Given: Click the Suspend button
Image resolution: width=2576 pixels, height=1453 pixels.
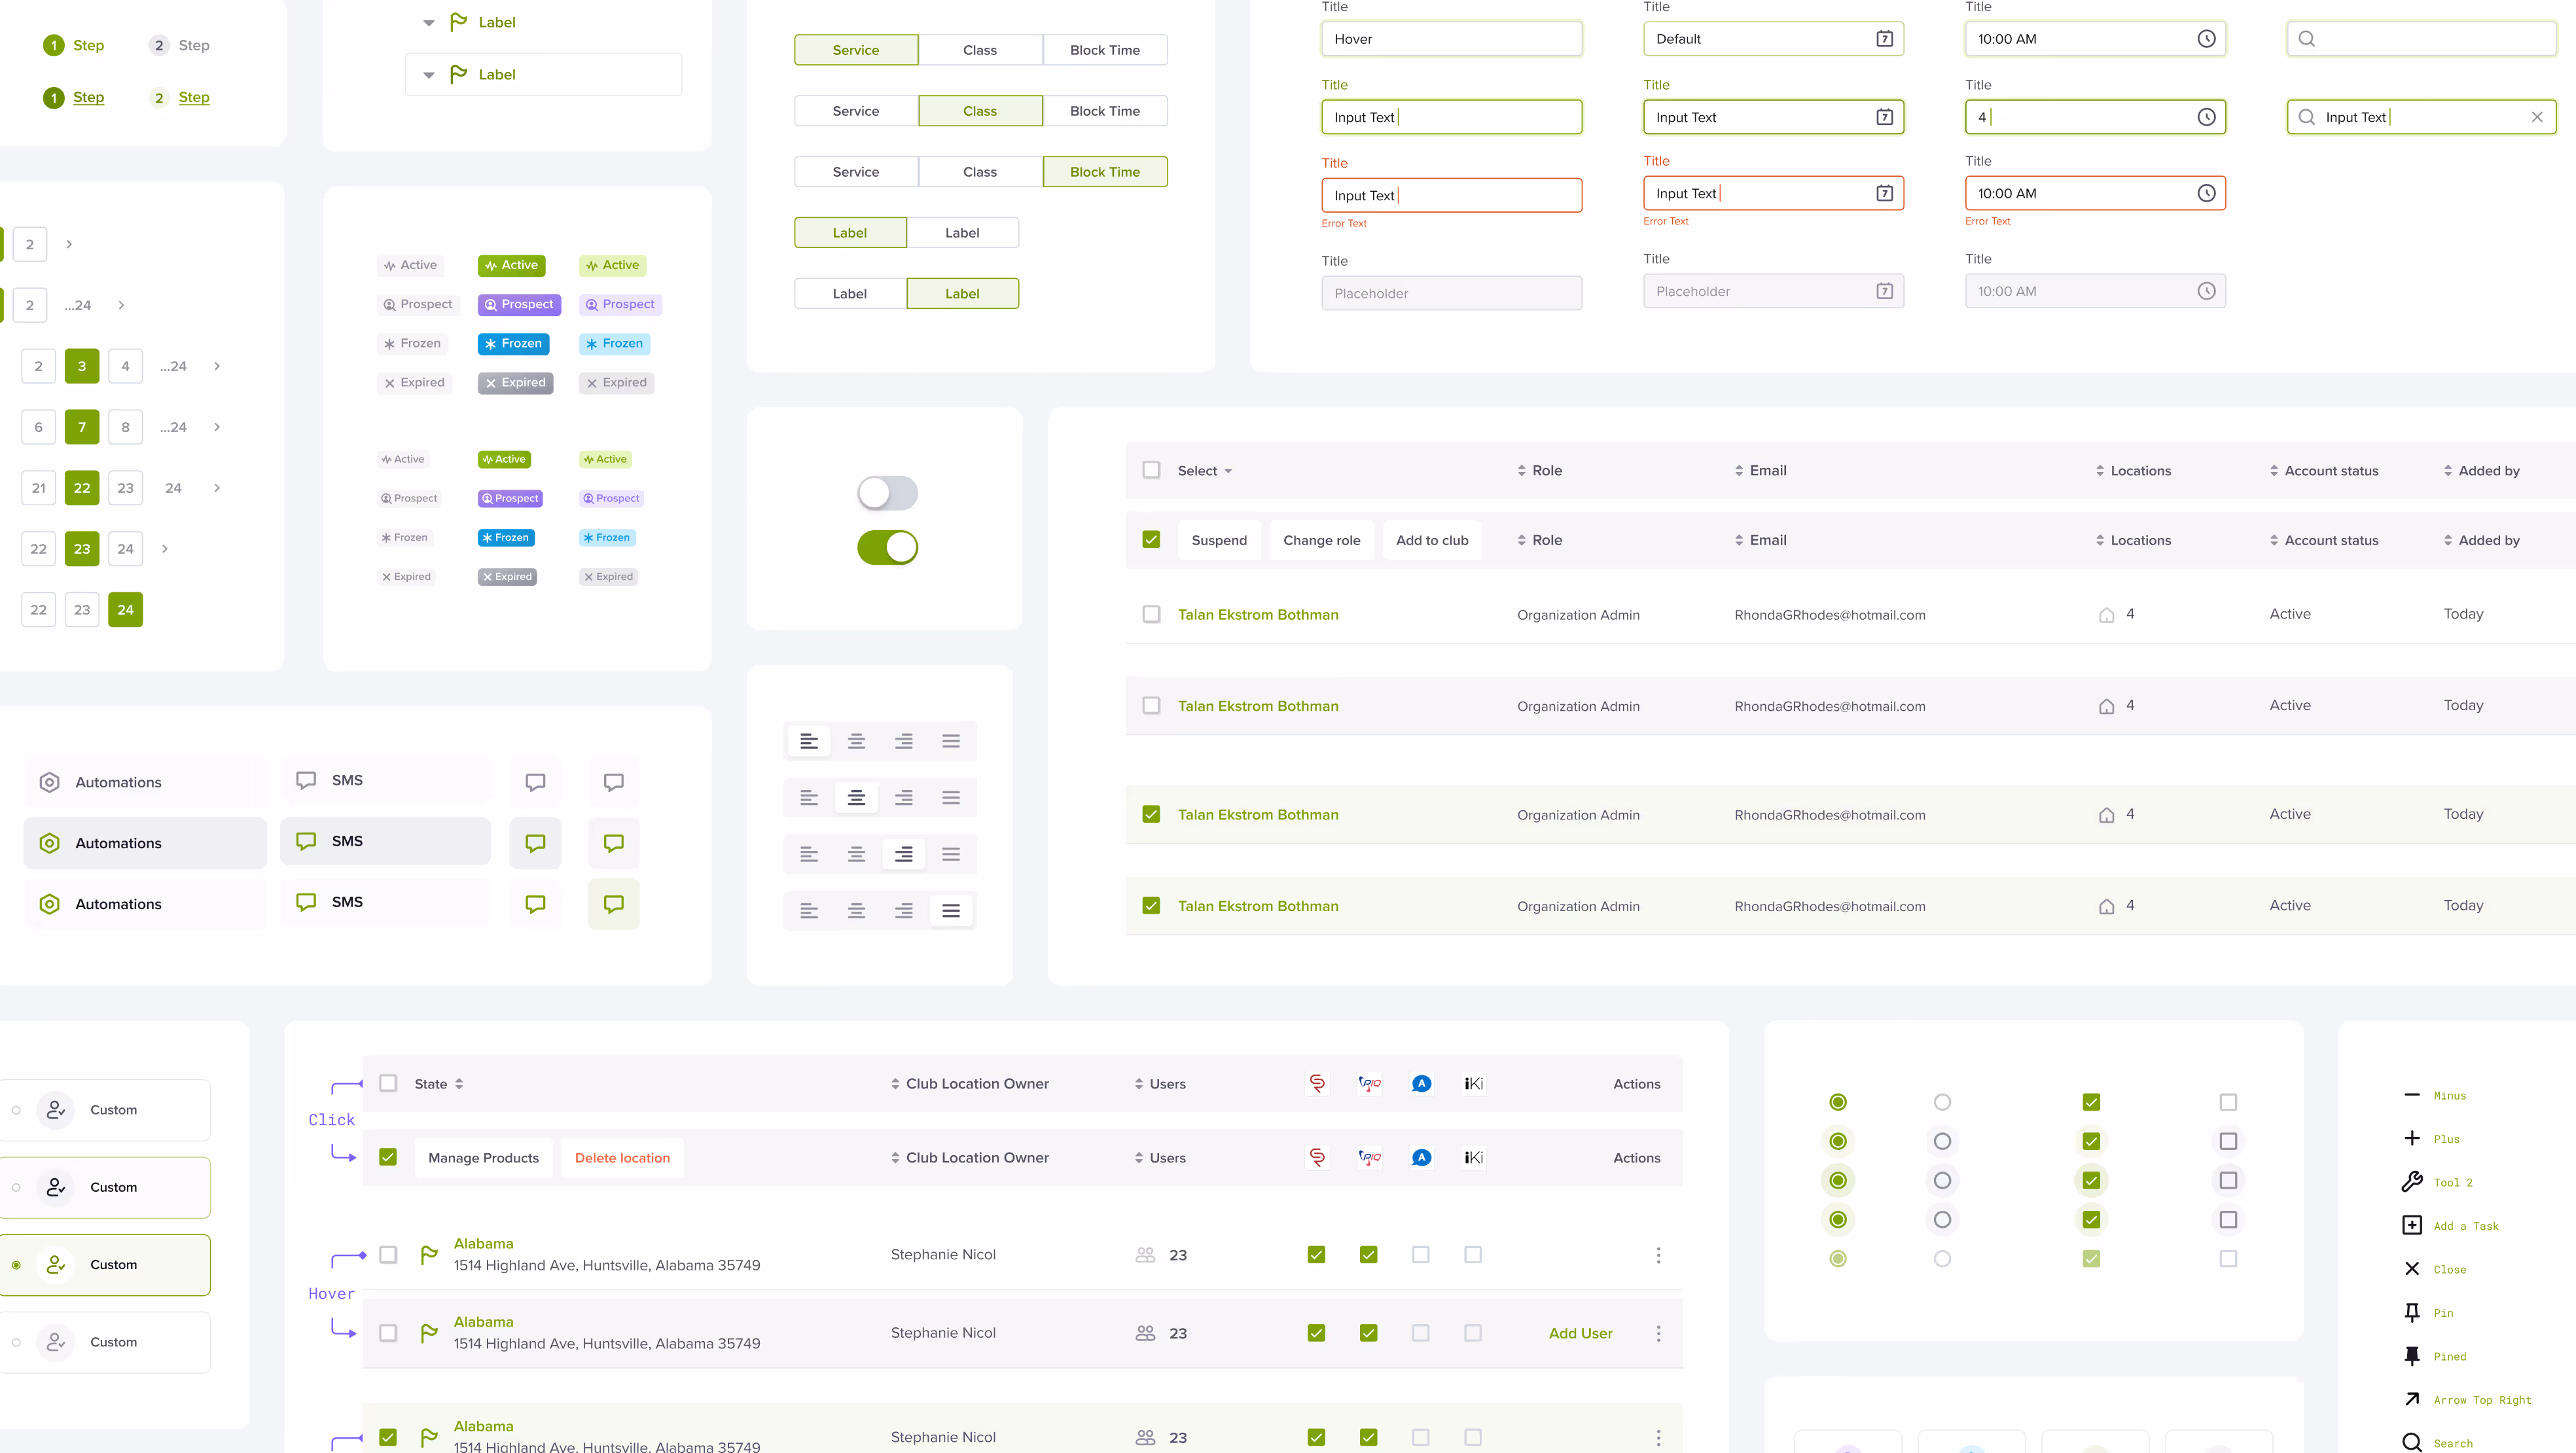Looking at the screenshot, I should click(1218, 540).
